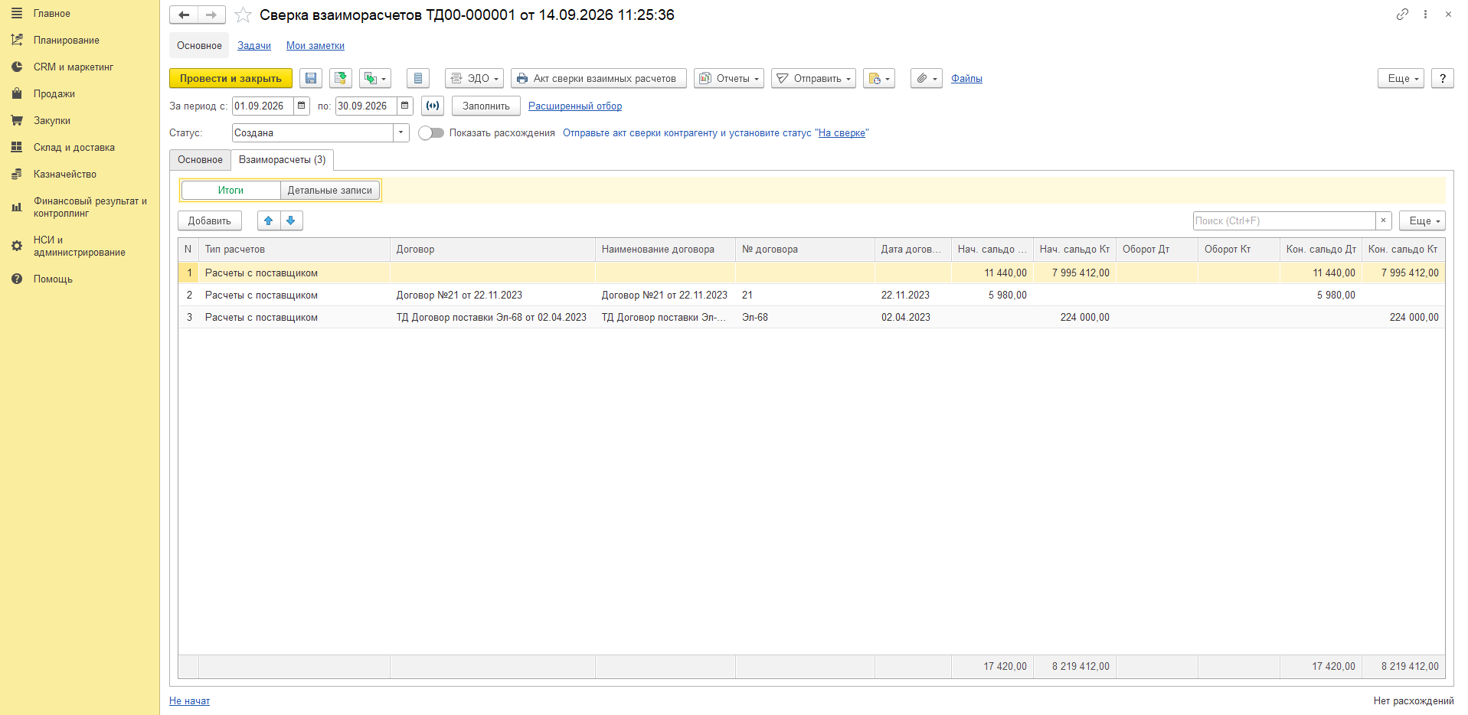Move row down with blue arrow
Image resolution: width=1468 pixels, height=715 pixels.
pyautogui.click(x=291, y=220)
